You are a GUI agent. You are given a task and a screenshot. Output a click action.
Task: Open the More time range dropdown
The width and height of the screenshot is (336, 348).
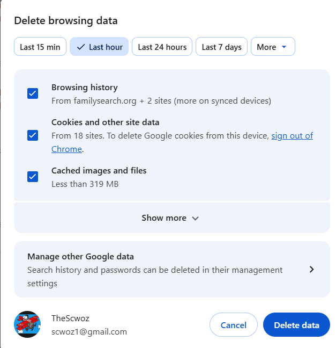(273, 47)
